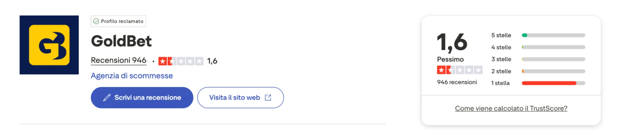Screen dimensions: 628x131
Task: Open the Recensioni 946 link
Action: click(x=118, y=60)
